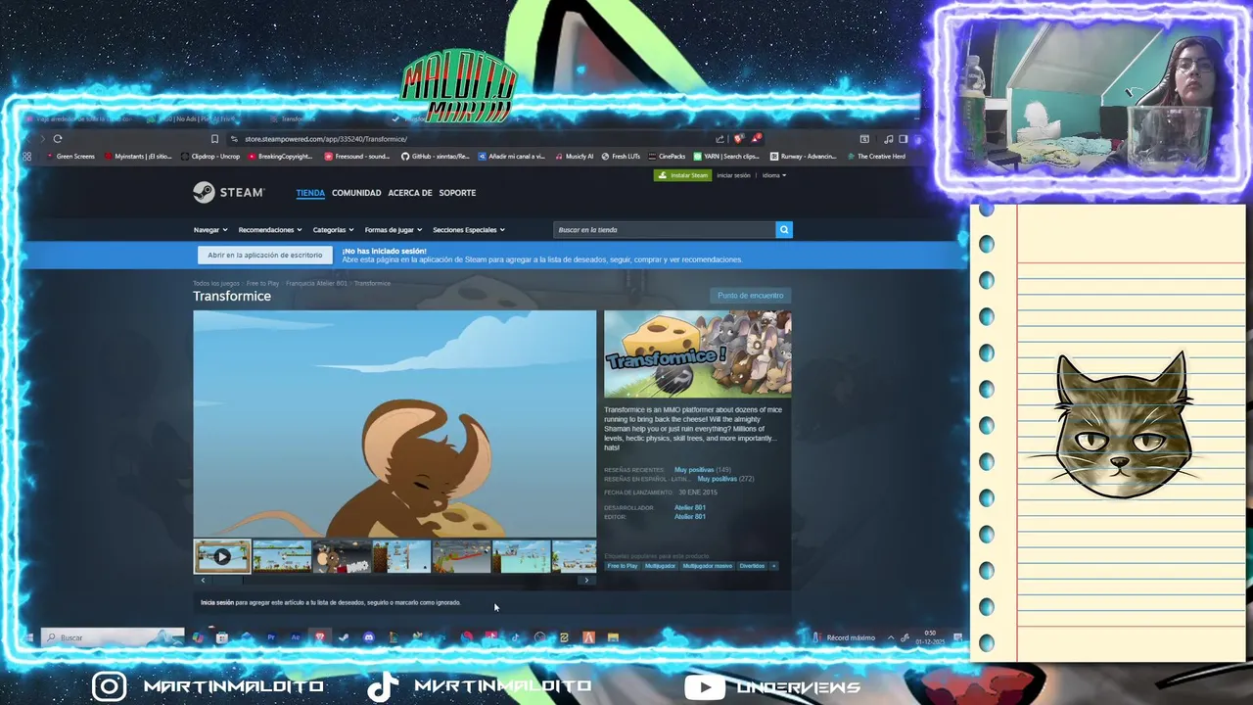Open the BreakingCopyright bookmark

pos(281,157)
